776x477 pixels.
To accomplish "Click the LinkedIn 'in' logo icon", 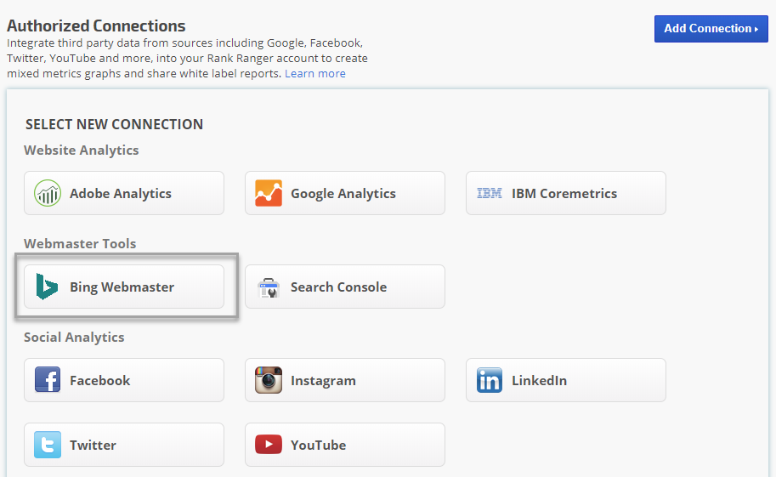I will pyautogui.click(x=490, y=380).
